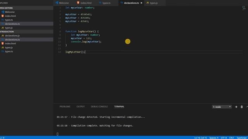Click the code line 'myLetVar = 123;'
The image size is (248, 139).
[81, 38]
